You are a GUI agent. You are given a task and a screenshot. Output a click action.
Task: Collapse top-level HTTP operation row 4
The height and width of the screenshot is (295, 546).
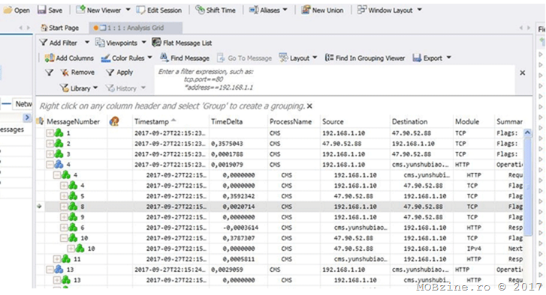click(x=50, y=164)
